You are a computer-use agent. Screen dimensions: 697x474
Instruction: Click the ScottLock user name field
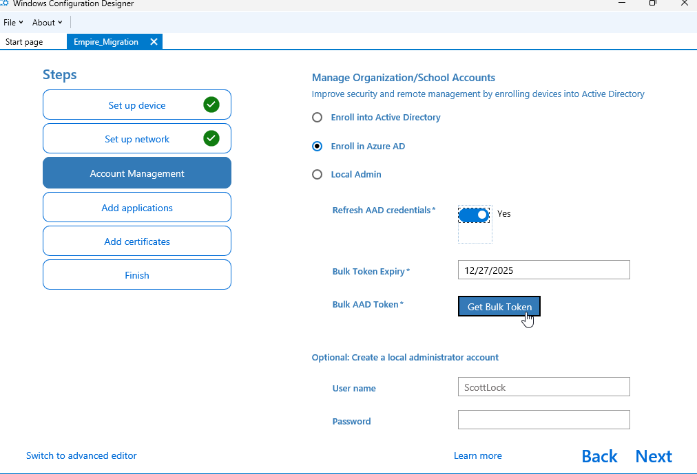pos(543,387)
